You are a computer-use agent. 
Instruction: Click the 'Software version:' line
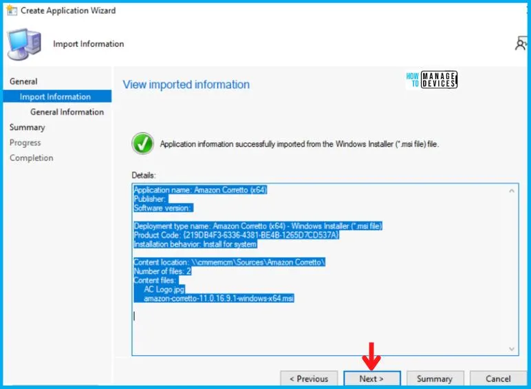(162, 208)
